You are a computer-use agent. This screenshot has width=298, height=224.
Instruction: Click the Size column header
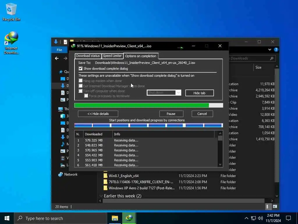pos(258,67)
